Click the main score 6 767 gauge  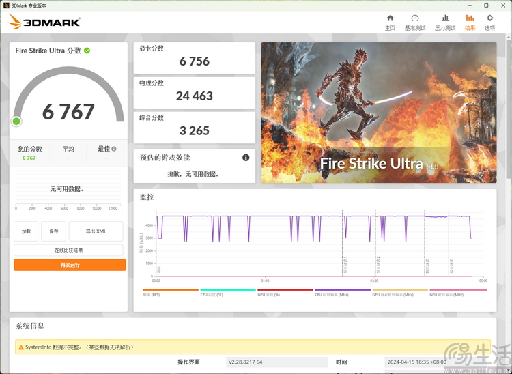(68, 98)
